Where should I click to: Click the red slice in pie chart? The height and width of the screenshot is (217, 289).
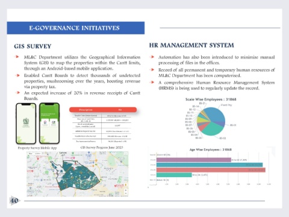point(202,127)
